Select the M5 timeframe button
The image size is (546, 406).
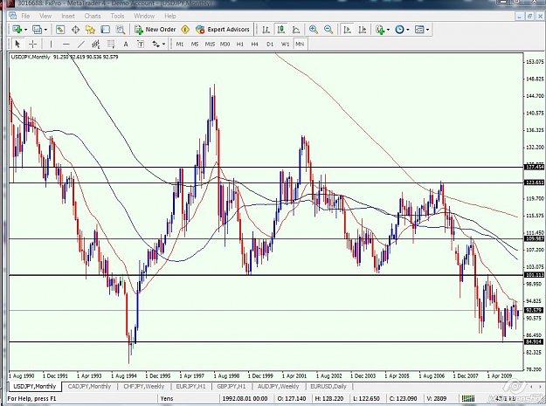[195, 45]
